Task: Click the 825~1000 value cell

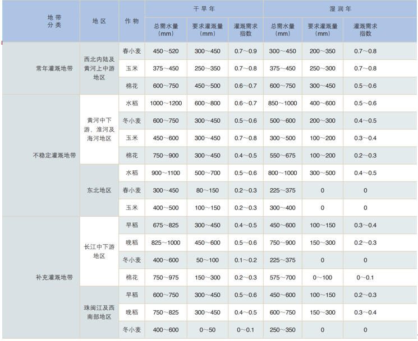Action: coord(166,242)
